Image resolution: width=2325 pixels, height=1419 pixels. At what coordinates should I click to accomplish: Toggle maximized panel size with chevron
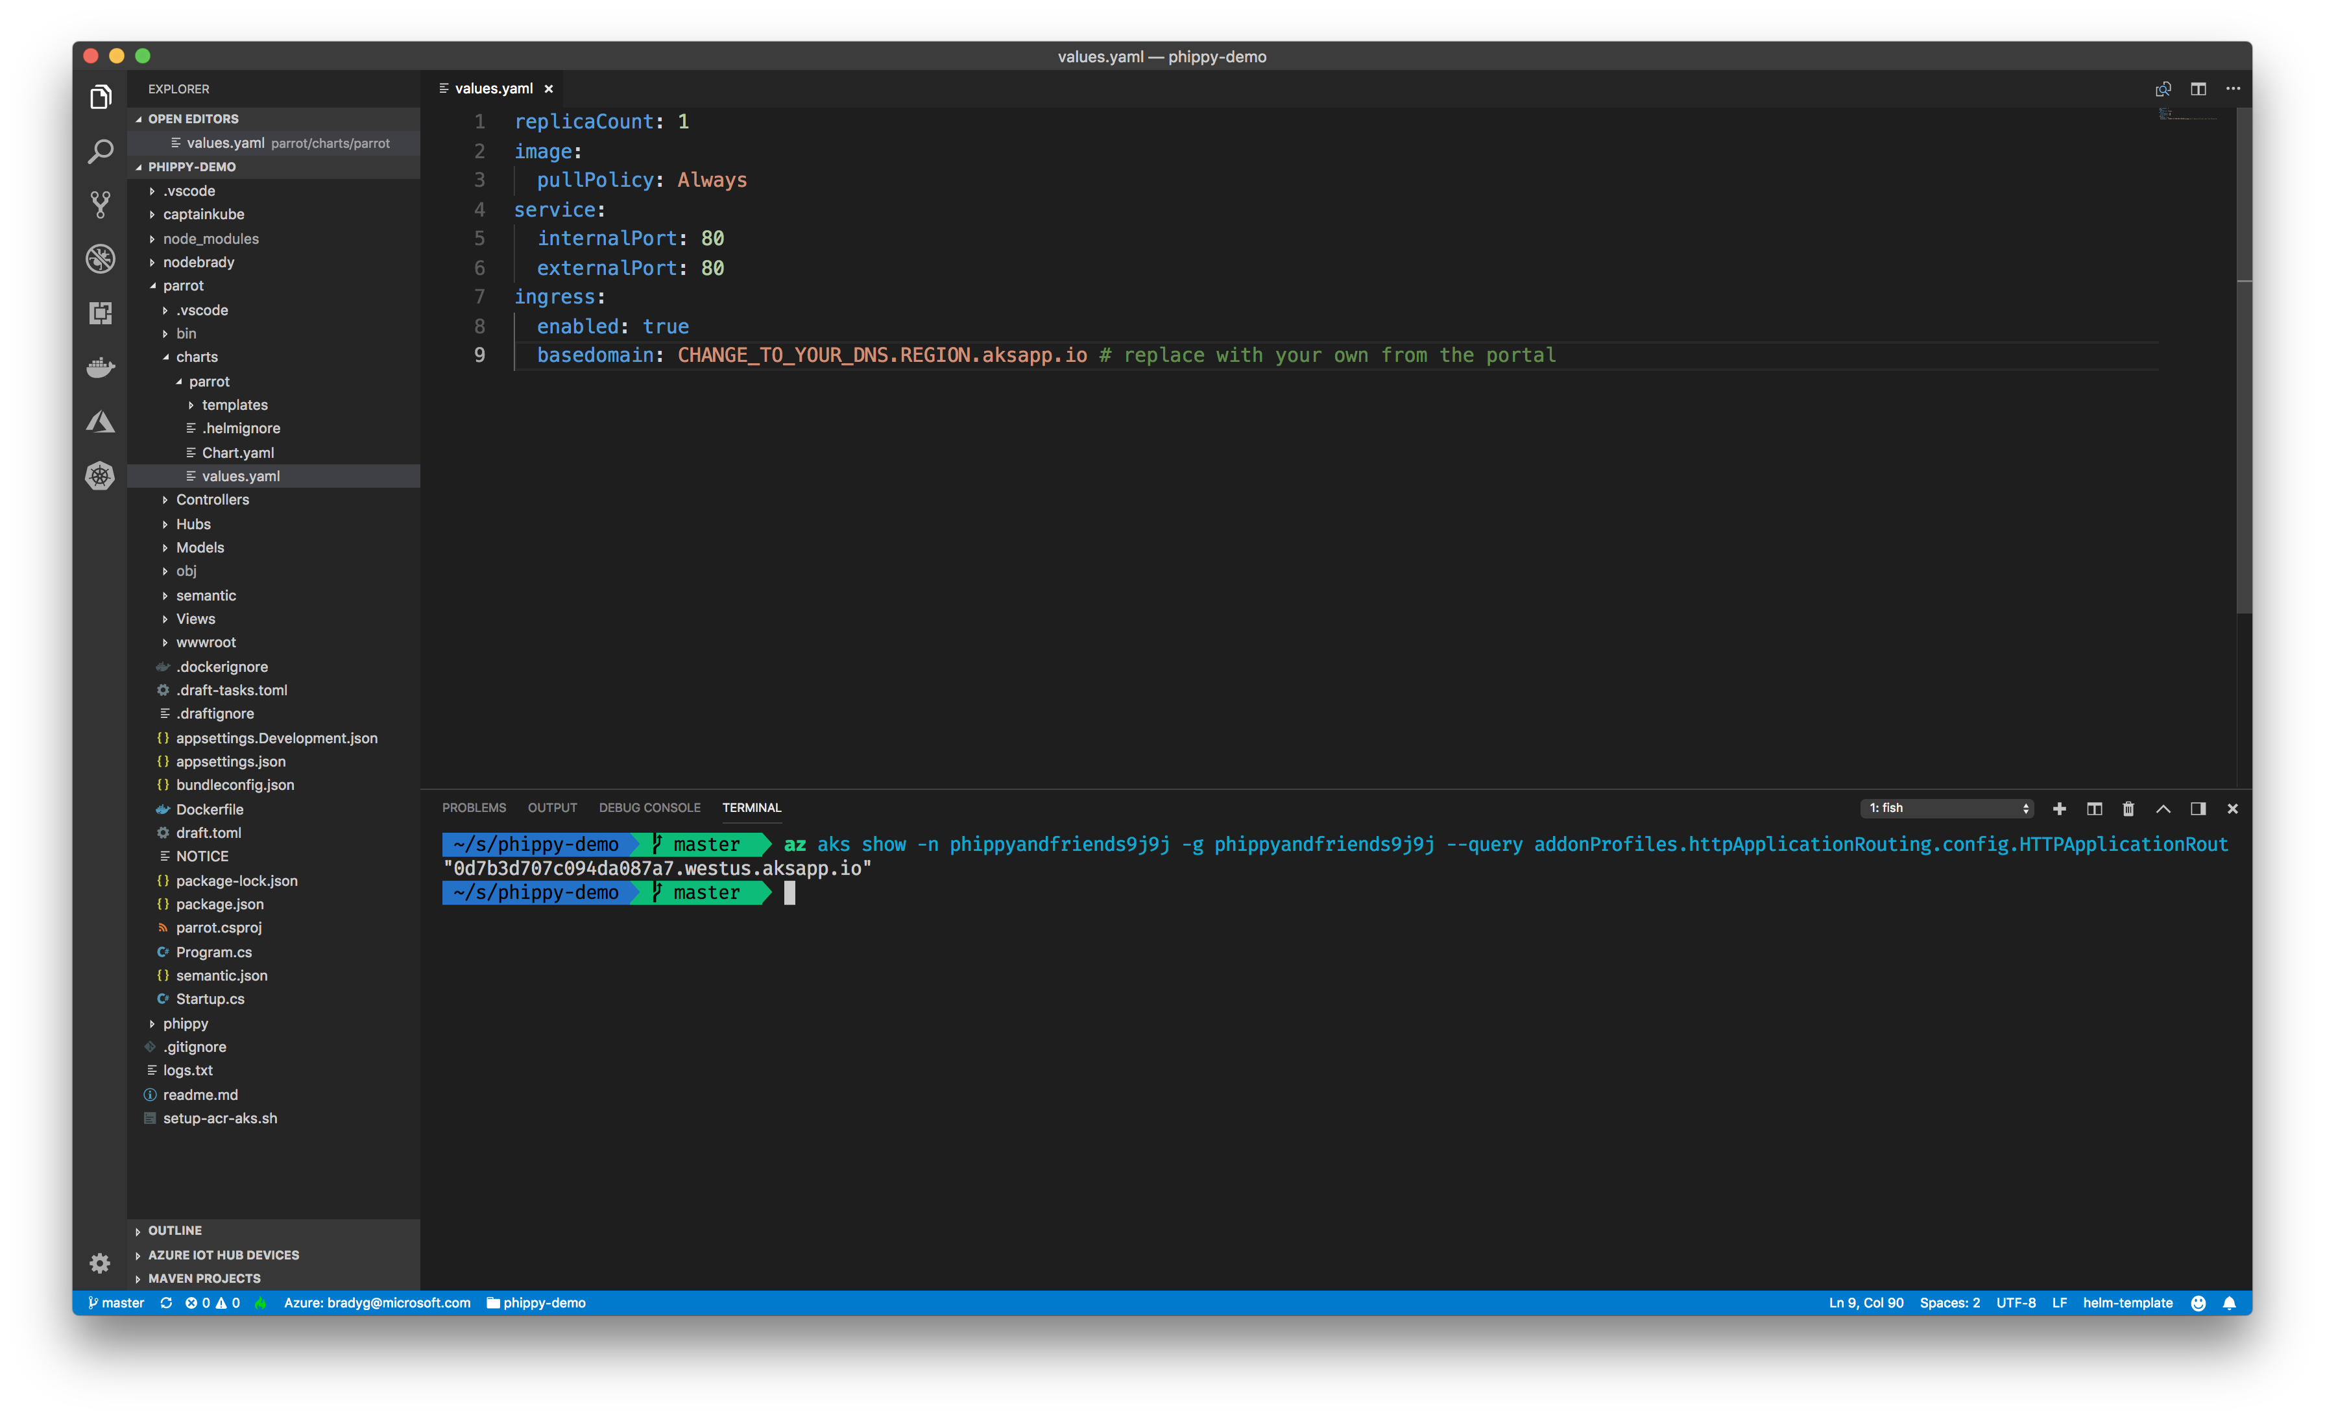(2163, 809)
